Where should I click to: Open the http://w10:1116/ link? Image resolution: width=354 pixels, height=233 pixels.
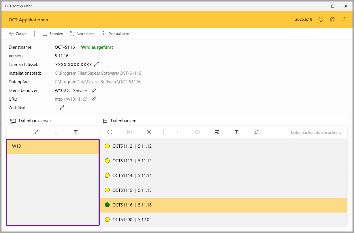pyautogui.click(x=71, y=99)
